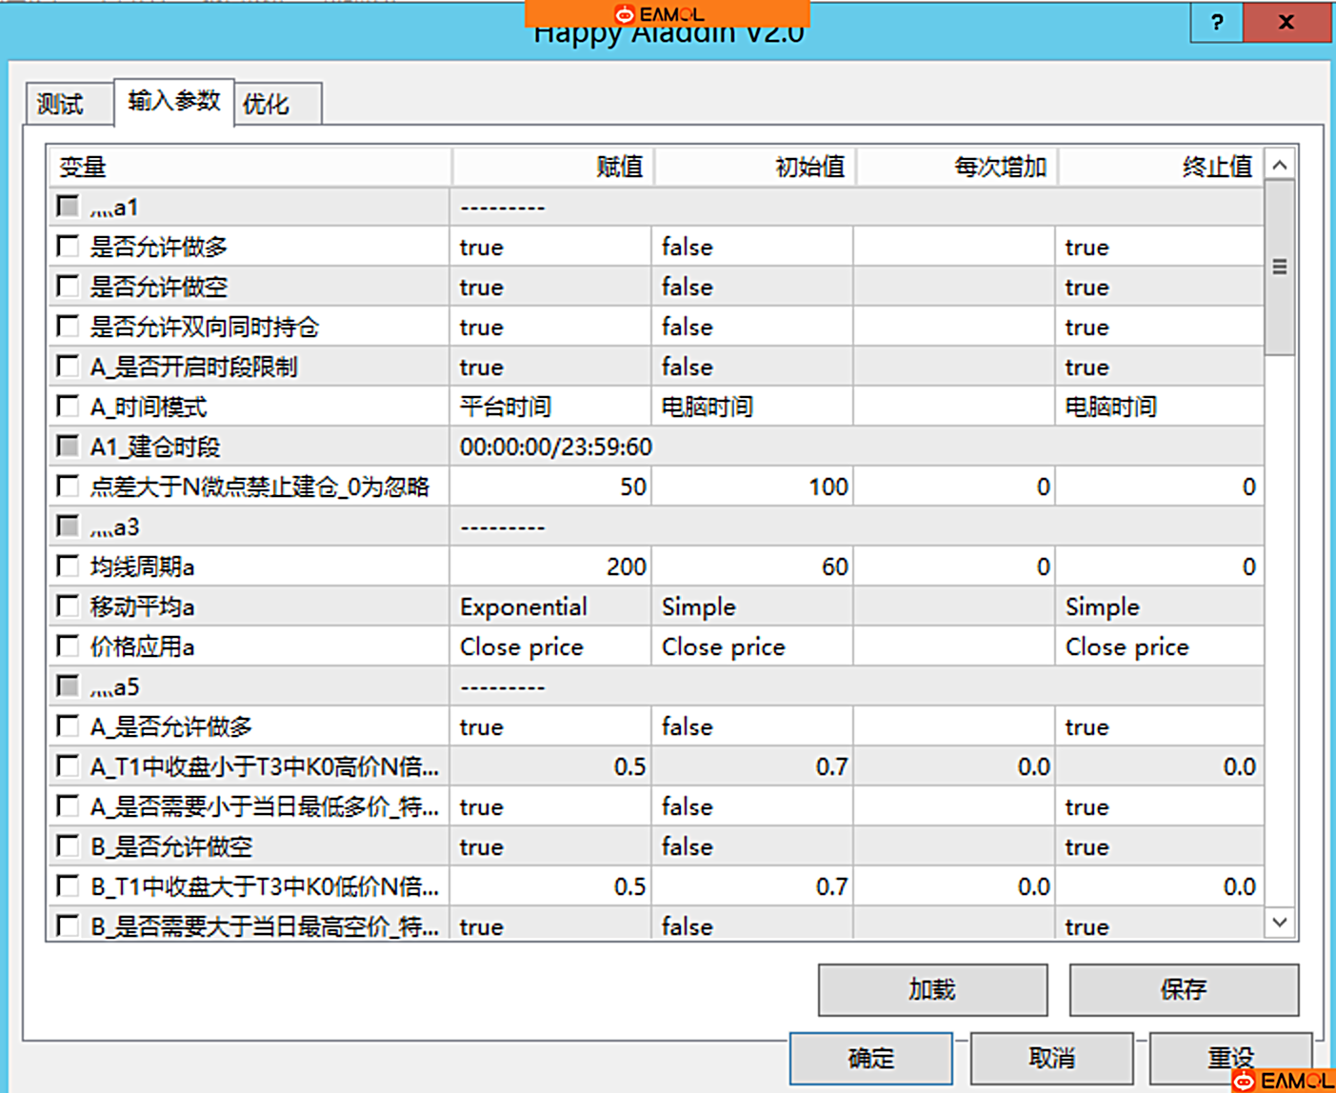Screen dimensions: 1336x1093
Task: Open the 初始值 电脑时间 for A_时间模式
Action: coord(752,407)
